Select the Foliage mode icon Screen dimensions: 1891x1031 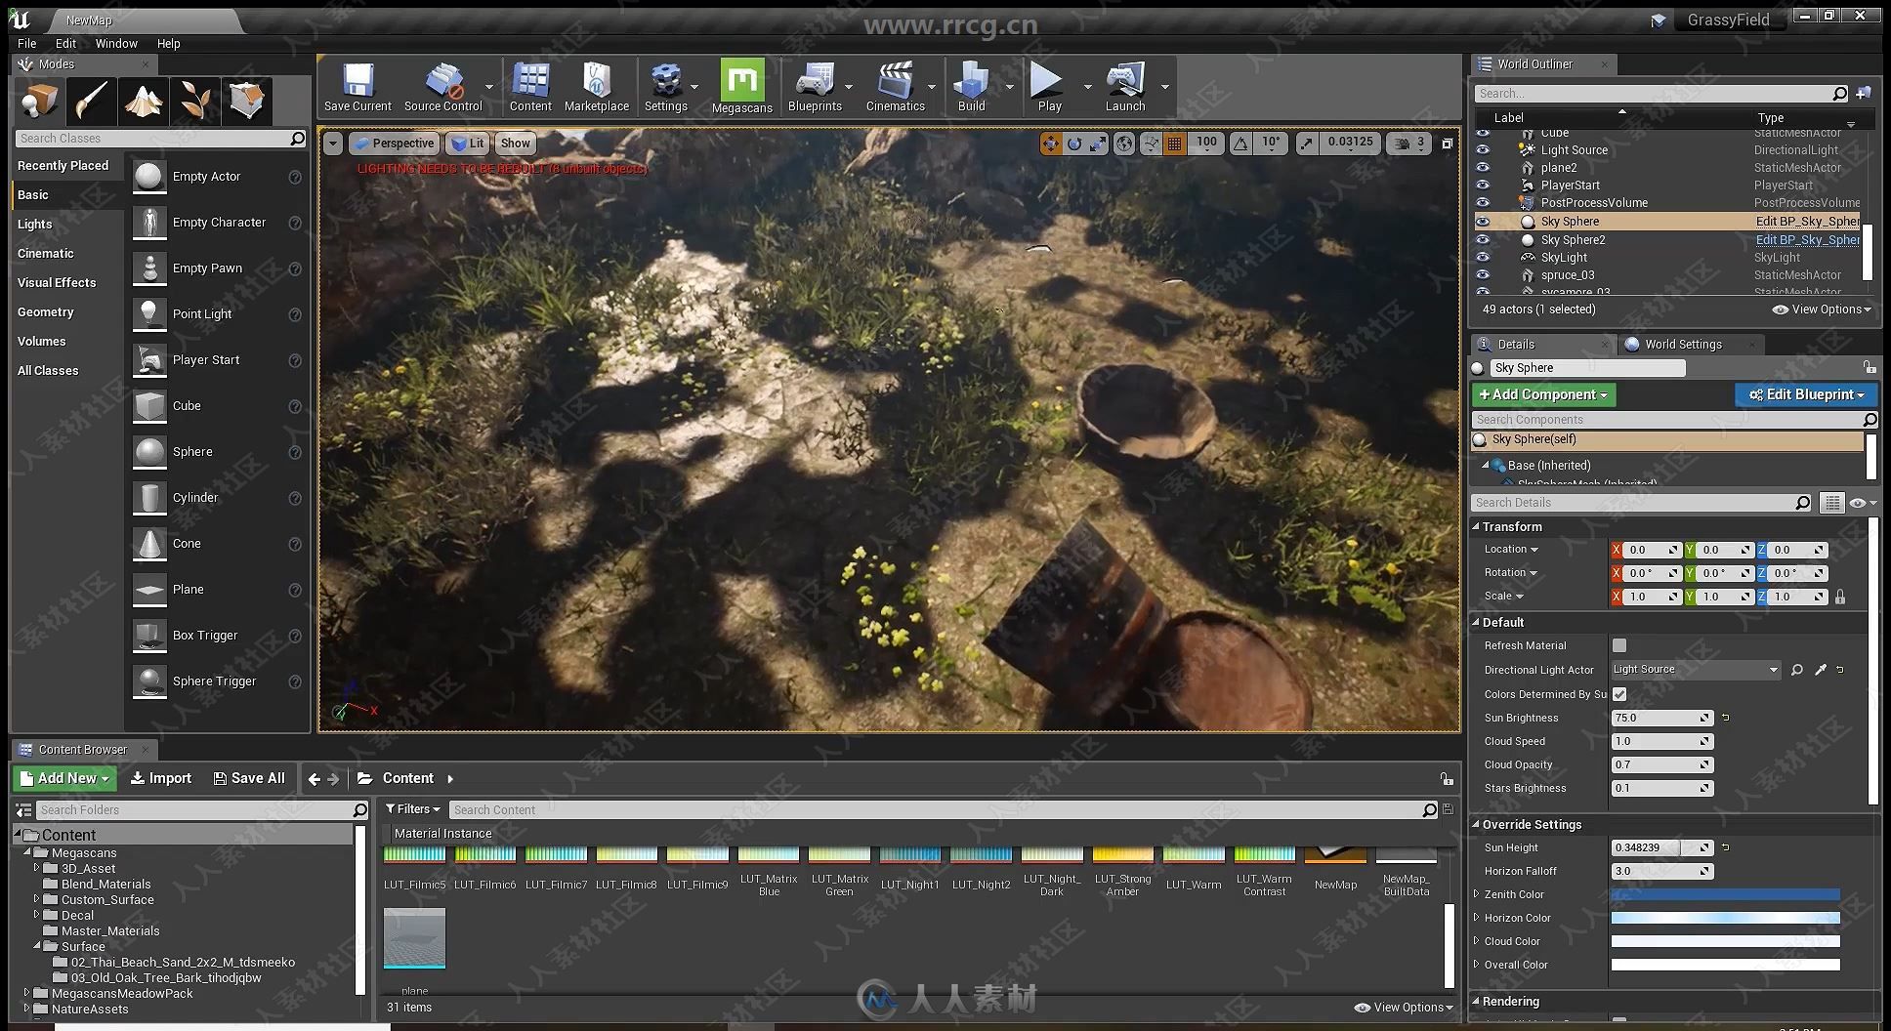[195, 101]
